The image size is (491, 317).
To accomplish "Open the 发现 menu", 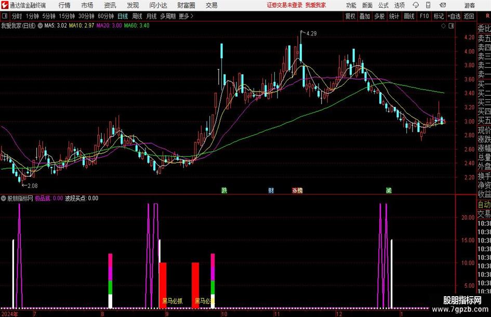I will [x=133, y=5].
